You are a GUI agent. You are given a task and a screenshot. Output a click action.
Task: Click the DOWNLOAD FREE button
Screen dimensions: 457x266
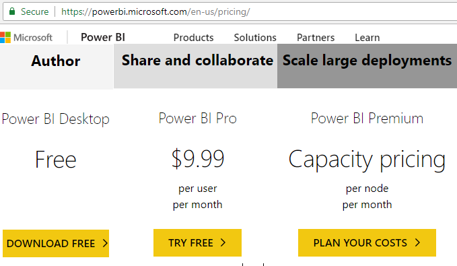coord(56,243)
